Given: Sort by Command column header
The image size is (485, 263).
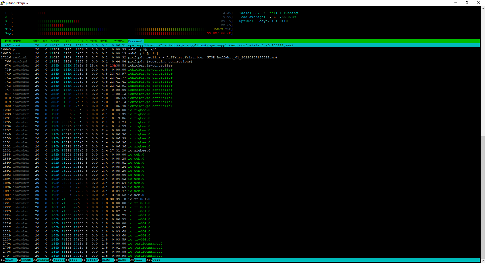Looking at the screenshot, I should (135, 41).
